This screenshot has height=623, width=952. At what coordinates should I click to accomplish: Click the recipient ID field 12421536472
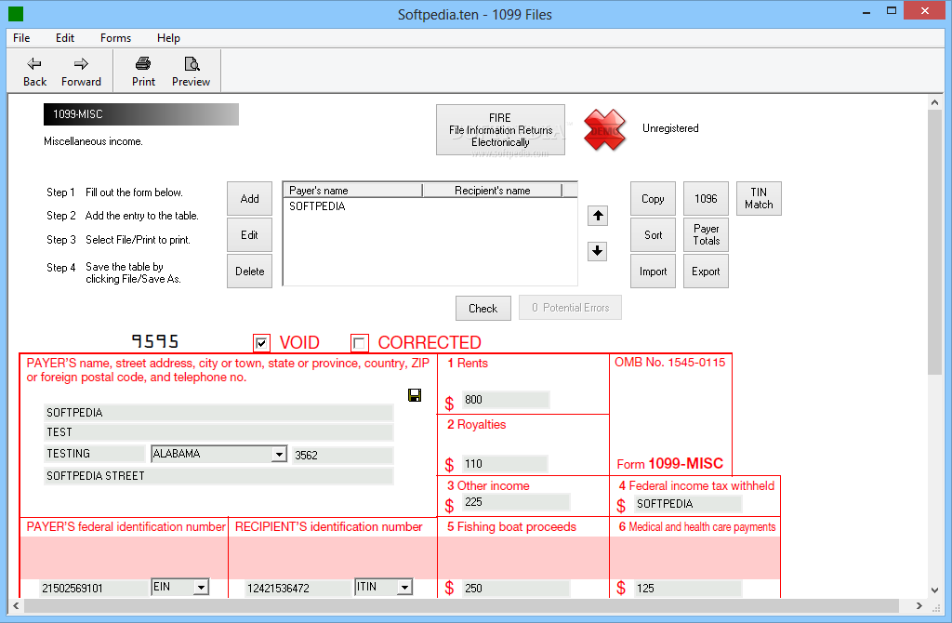297,589
